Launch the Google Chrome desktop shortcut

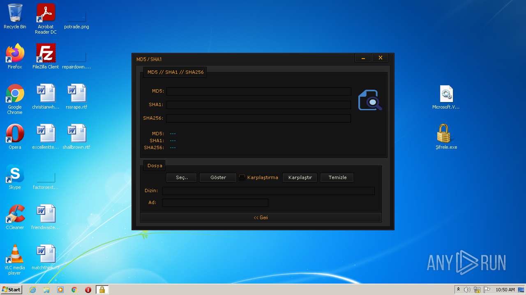point(15,99)
